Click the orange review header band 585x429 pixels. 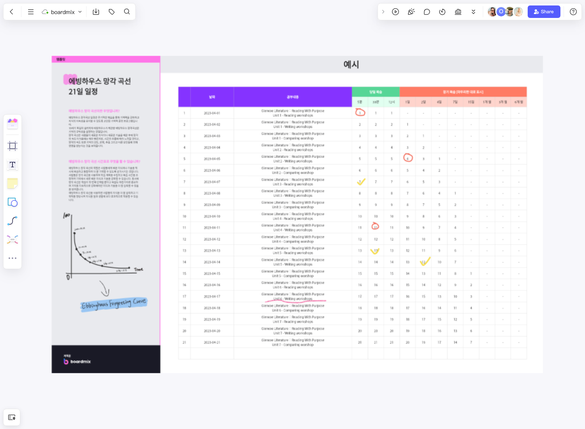point(463,92)
